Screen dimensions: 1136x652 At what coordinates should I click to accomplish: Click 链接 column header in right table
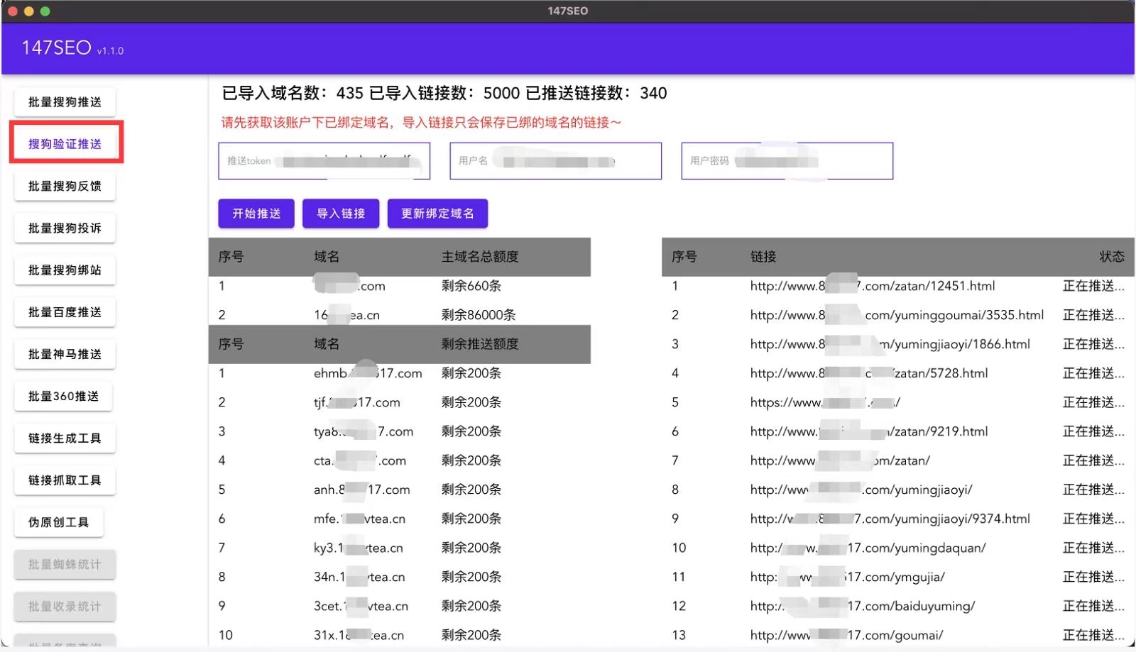point(763,257)
